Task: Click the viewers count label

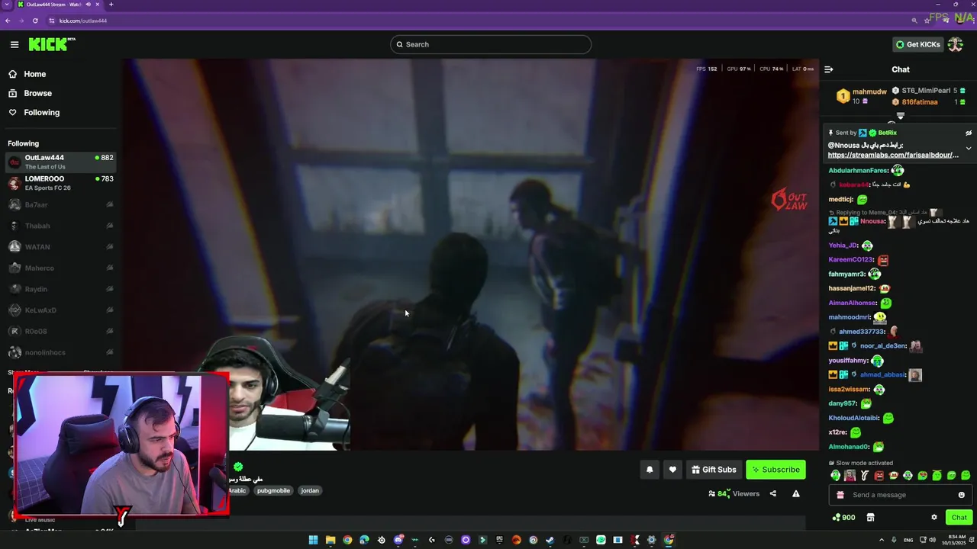Action: pyautogui.click(x=734, y=493)
